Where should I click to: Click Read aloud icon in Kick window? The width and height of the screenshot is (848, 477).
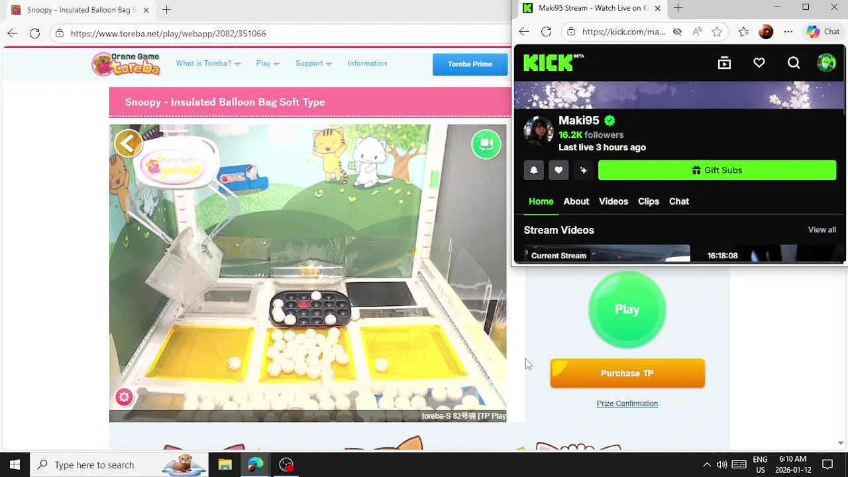tap(697, 32)
